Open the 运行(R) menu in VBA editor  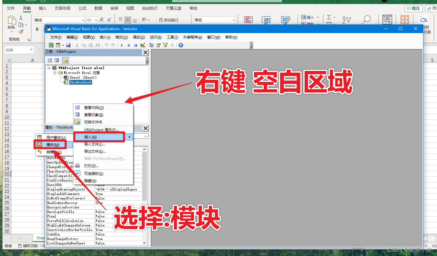click(156, 37)
